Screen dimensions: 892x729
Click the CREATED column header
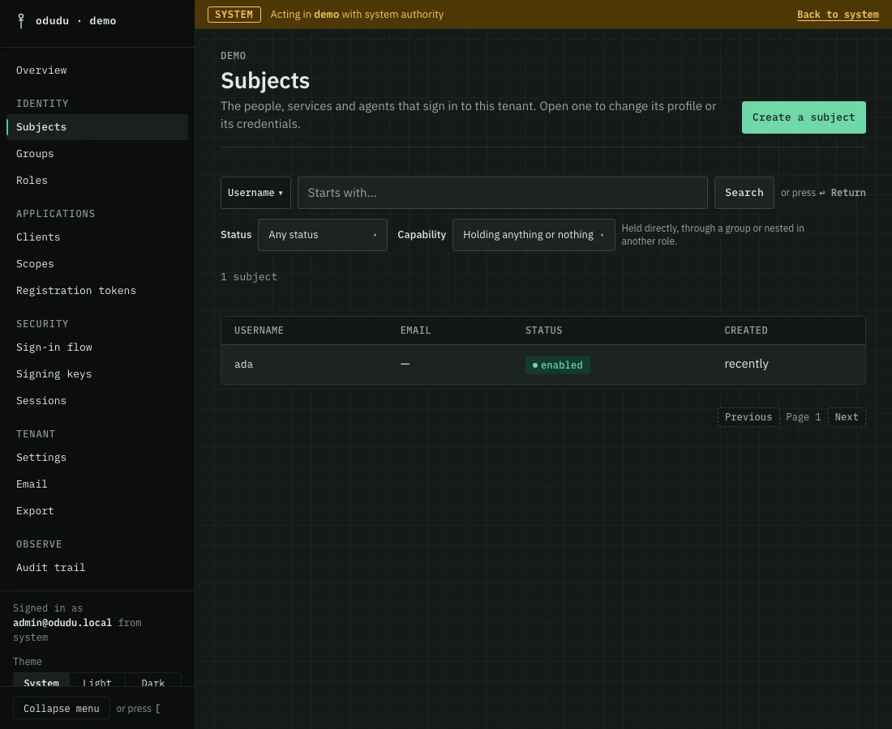pos(746,330)
